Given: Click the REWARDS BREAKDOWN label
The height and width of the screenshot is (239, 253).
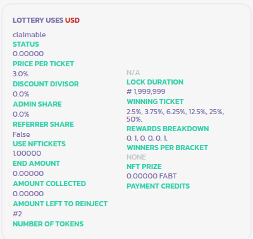Looking at the screenshot, I should click(x=168, y=129).
